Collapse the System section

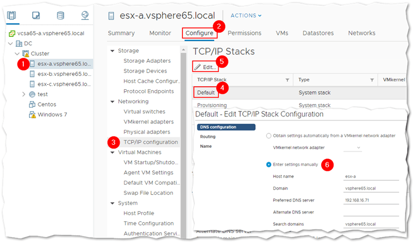click(x=112, y=203)
